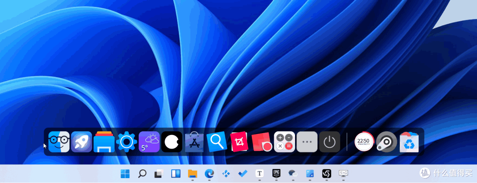Open the Typora T icon in taskbar
Image resolution: width=477 pixels, height=183 pixels.
tap(260, 174)
